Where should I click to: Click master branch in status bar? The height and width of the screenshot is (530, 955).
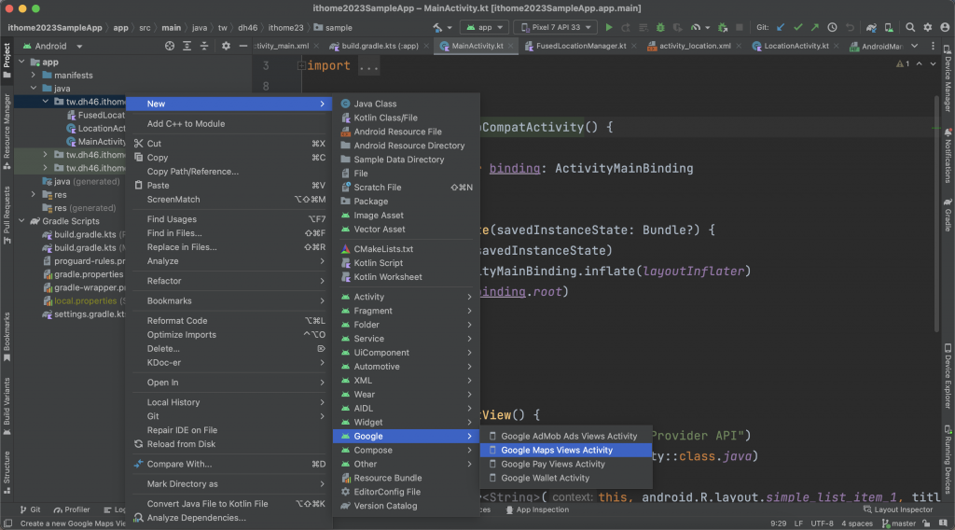pyautogui.click(x=899, y=523)
